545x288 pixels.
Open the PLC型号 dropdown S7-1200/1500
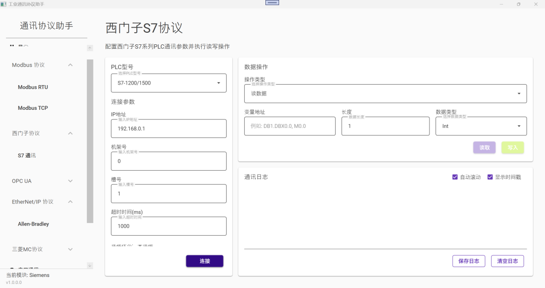coord(169,83)
